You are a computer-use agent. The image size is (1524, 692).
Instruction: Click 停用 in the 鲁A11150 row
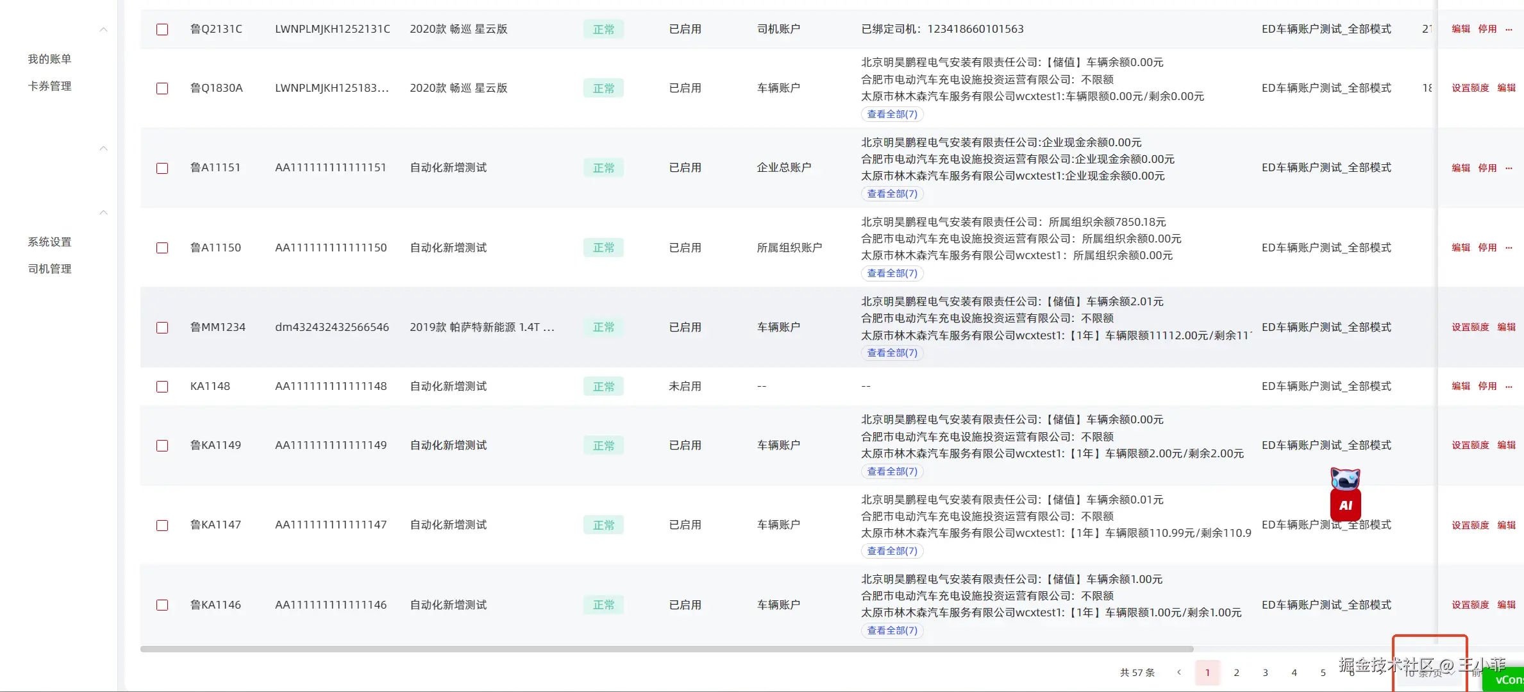click(x=1487, y=248)
